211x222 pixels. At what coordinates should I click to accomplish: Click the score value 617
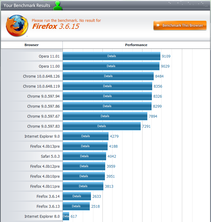[x=74, y=217]
